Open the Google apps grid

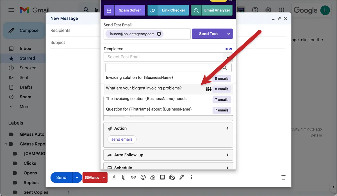coord(282,10)
